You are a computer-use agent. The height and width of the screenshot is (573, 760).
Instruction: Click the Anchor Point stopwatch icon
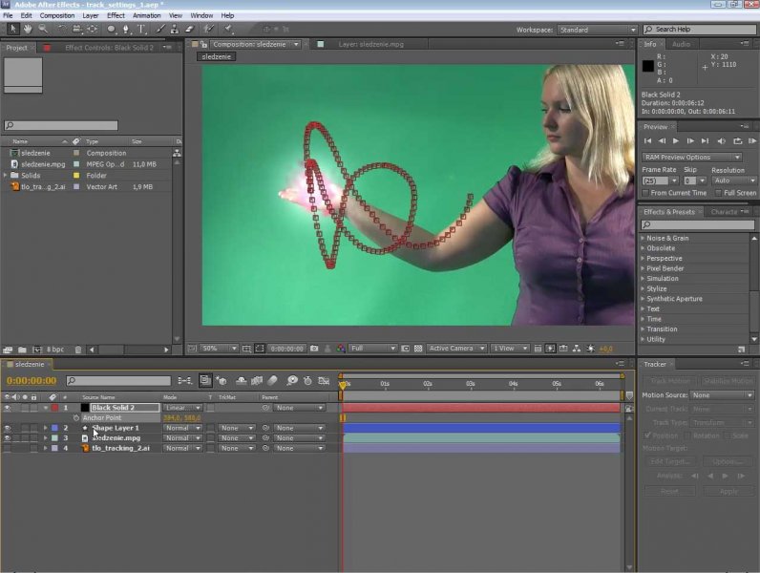click(76, 418)
